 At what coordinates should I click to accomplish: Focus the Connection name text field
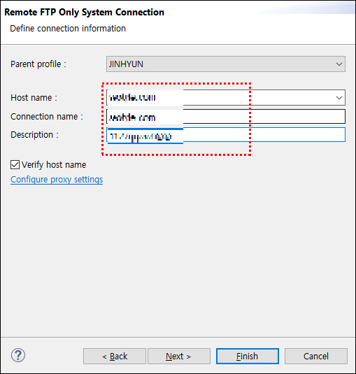click(x=226, y=117)
